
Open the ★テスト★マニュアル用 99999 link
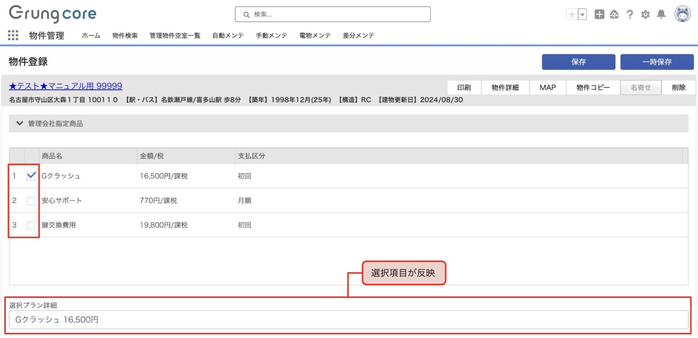click(x=65, y=86)
